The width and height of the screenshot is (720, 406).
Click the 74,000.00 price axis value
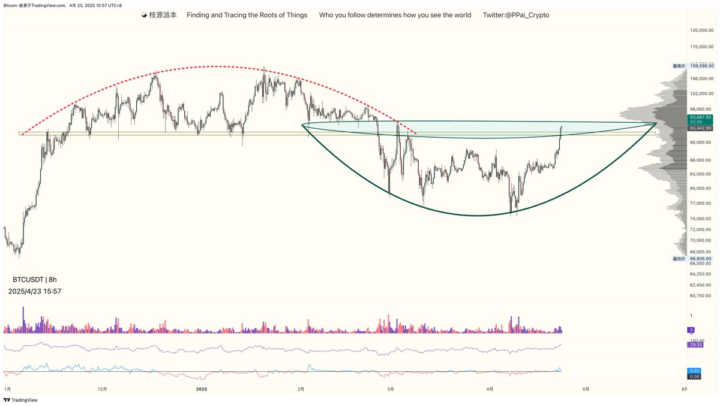coord(701,219)
